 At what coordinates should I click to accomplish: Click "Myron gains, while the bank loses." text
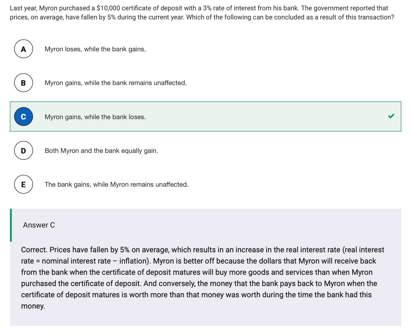click(95, 117)
